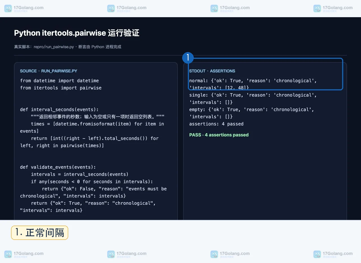Select the line "from itertools import pairwise"
Viewport: 361px width, 263px height.
(61, 88)
